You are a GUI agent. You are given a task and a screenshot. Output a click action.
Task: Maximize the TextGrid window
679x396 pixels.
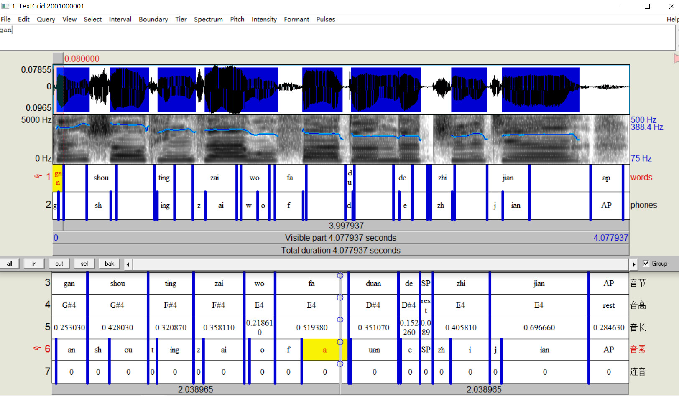[647, 6]
